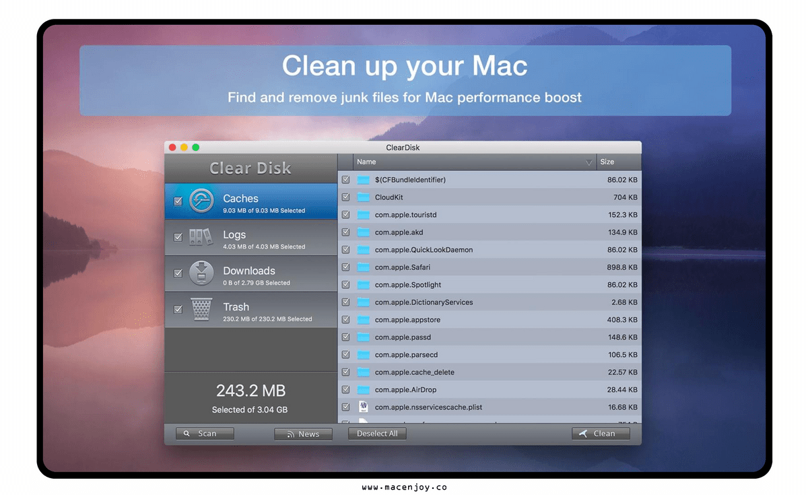The image size is (808, 495).
Task: Uncheck com.apple.AirDrop checkbox
Action: pyautogui.click(x=345, y=390)
